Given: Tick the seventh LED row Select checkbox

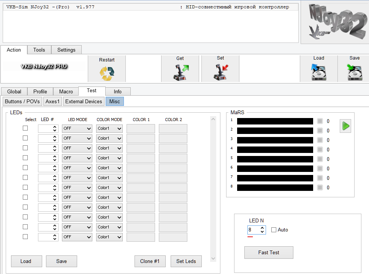Looking at the screenshot, I should (x=25, y=187).
